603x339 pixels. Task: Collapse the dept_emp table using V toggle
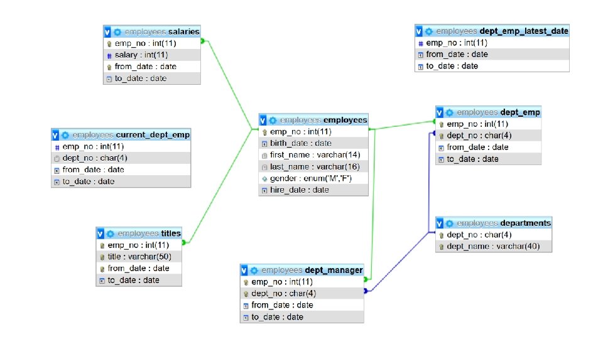[x=440, y=112]
